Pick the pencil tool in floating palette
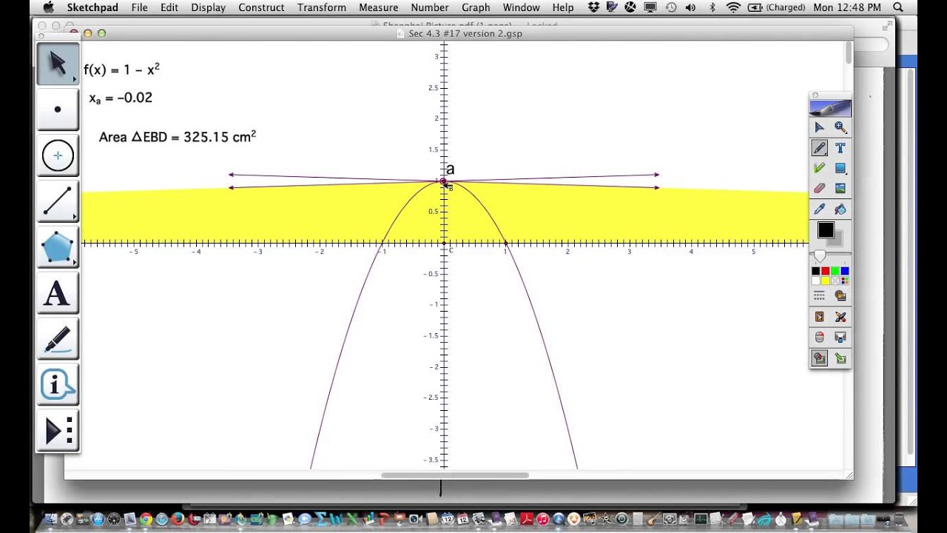947x533 pixels. [820, 148]
